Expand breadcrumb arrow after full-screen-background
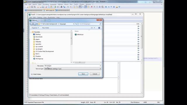This screenshot has width=187, height=105. [58, 24]
